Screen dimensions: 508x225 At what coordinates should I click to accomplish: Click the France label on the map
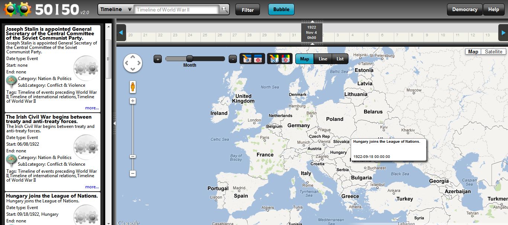265,155
